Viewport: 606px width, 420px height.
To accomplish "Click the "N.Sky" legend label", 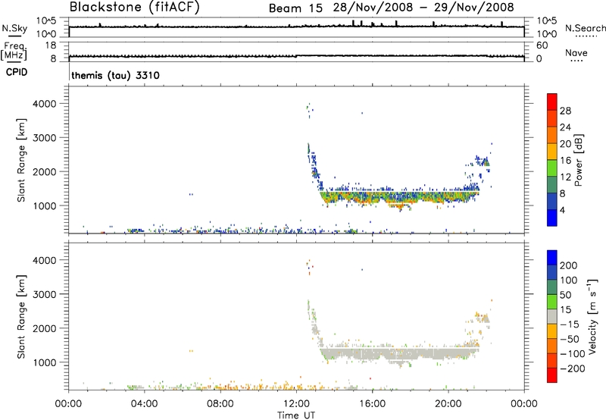I will click(x=14, y=28).
